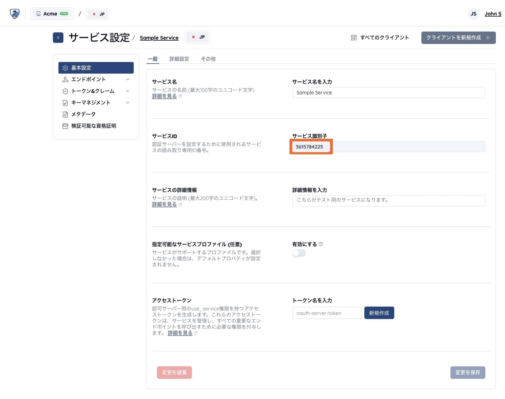Expand the エンドポイント sidebar section
Image resolution: width=505 pixels, height=399 pixels.
[x=128, y=79]
